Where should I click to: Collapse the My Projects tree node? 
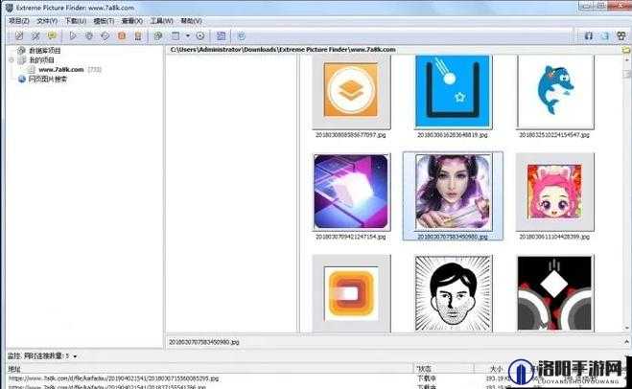(12, 60)
